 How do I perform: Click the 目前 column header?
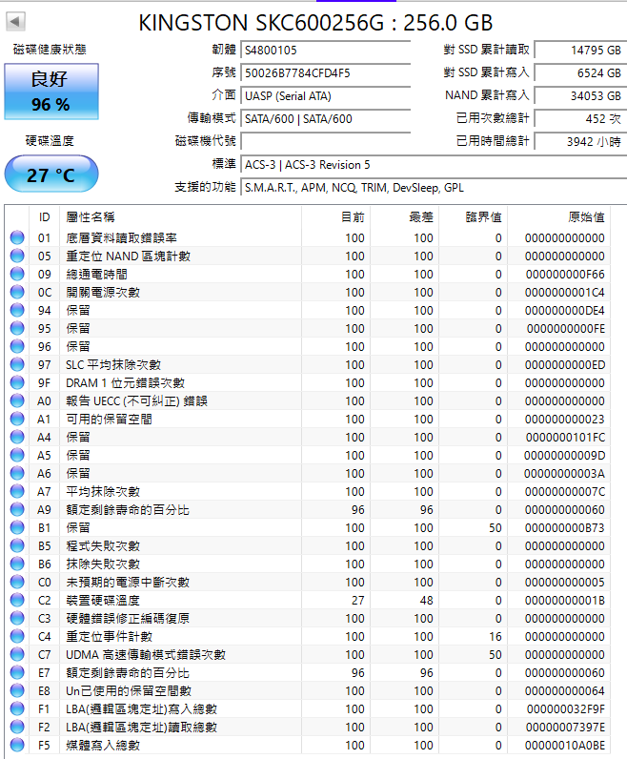coord(335,216)
